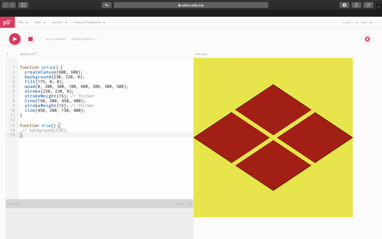Edit sketch name with pencil icon
This screenshot has width=382, height=239.
click(x=95, y=39)
